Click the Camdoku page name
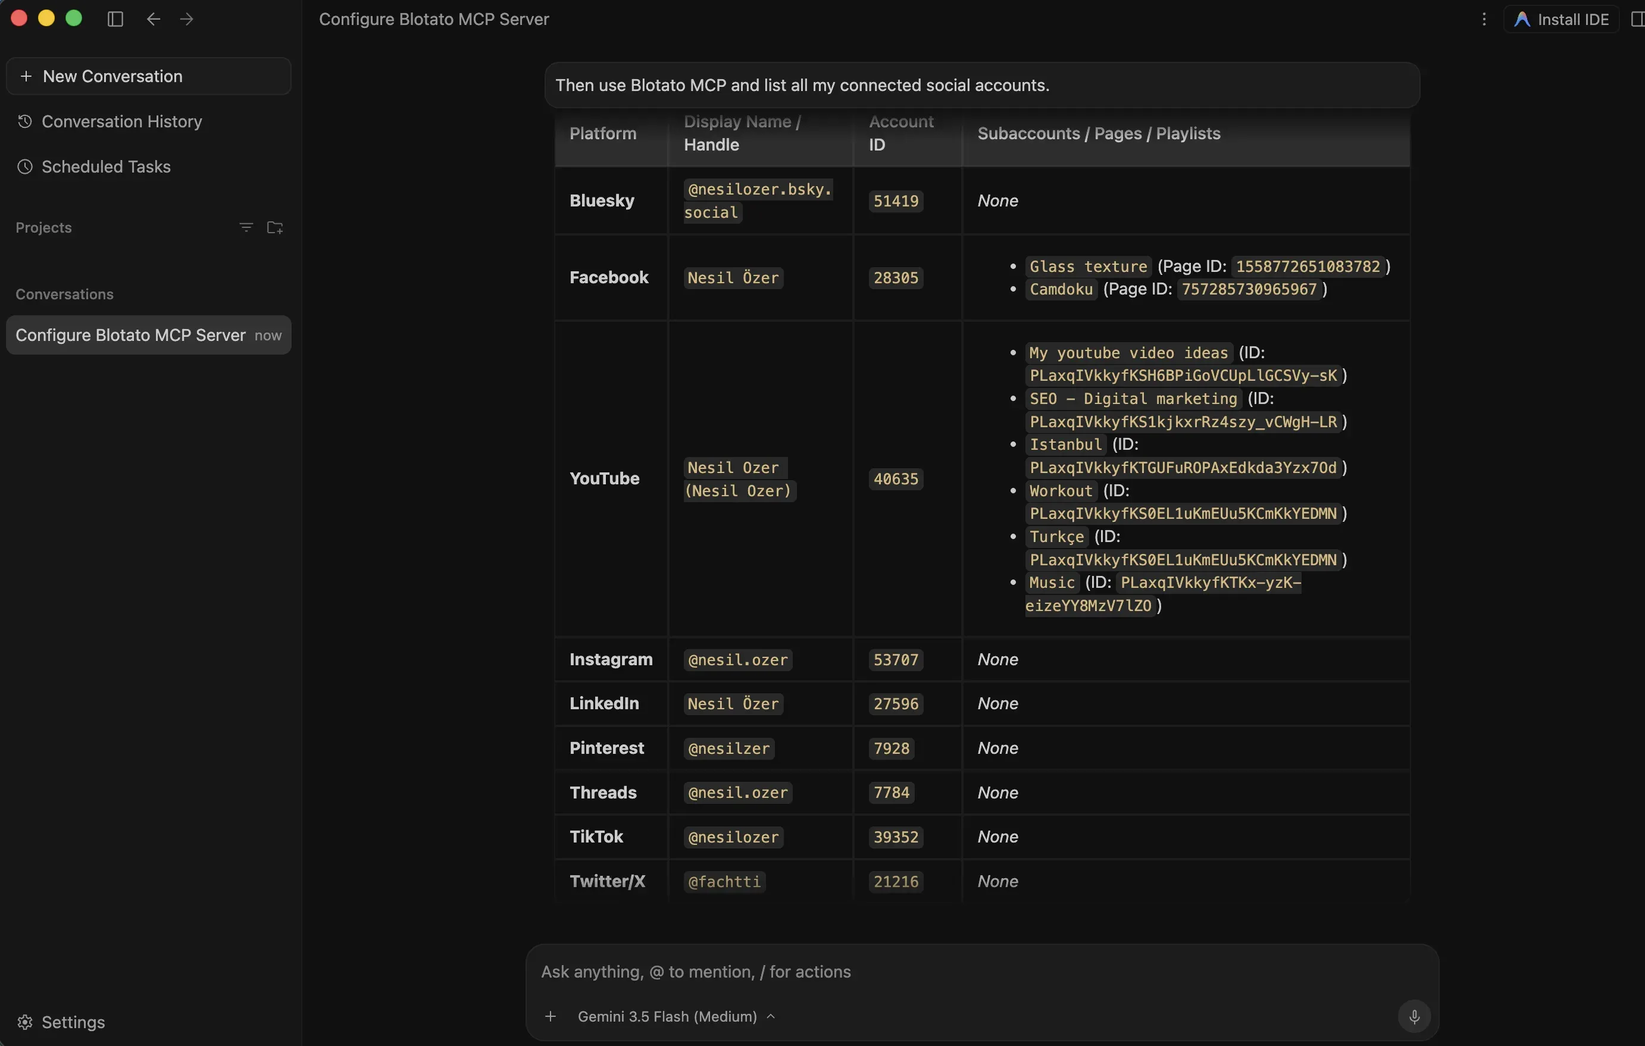The image size is (1645, 1046). (1061, 289)
